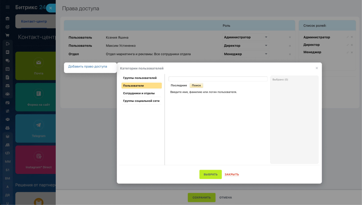Click the ОТМЕНА button at bottom
Screen dimensions: 362x205
pyautogui.click(x=225, y=198)
